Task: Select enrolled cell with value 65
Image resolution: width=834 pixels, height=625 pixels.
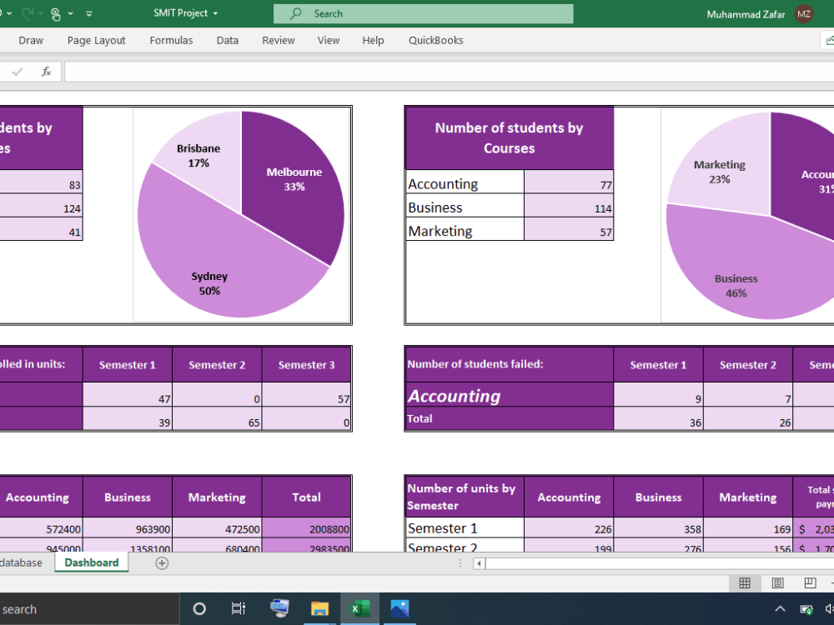Action: (x=217, y=419)
